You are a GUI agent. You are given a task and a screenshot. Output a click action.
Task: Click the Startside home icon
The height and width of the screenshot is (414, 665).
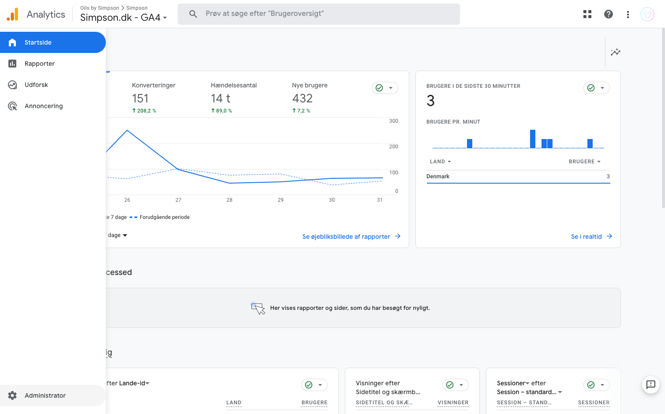[12, 42]
